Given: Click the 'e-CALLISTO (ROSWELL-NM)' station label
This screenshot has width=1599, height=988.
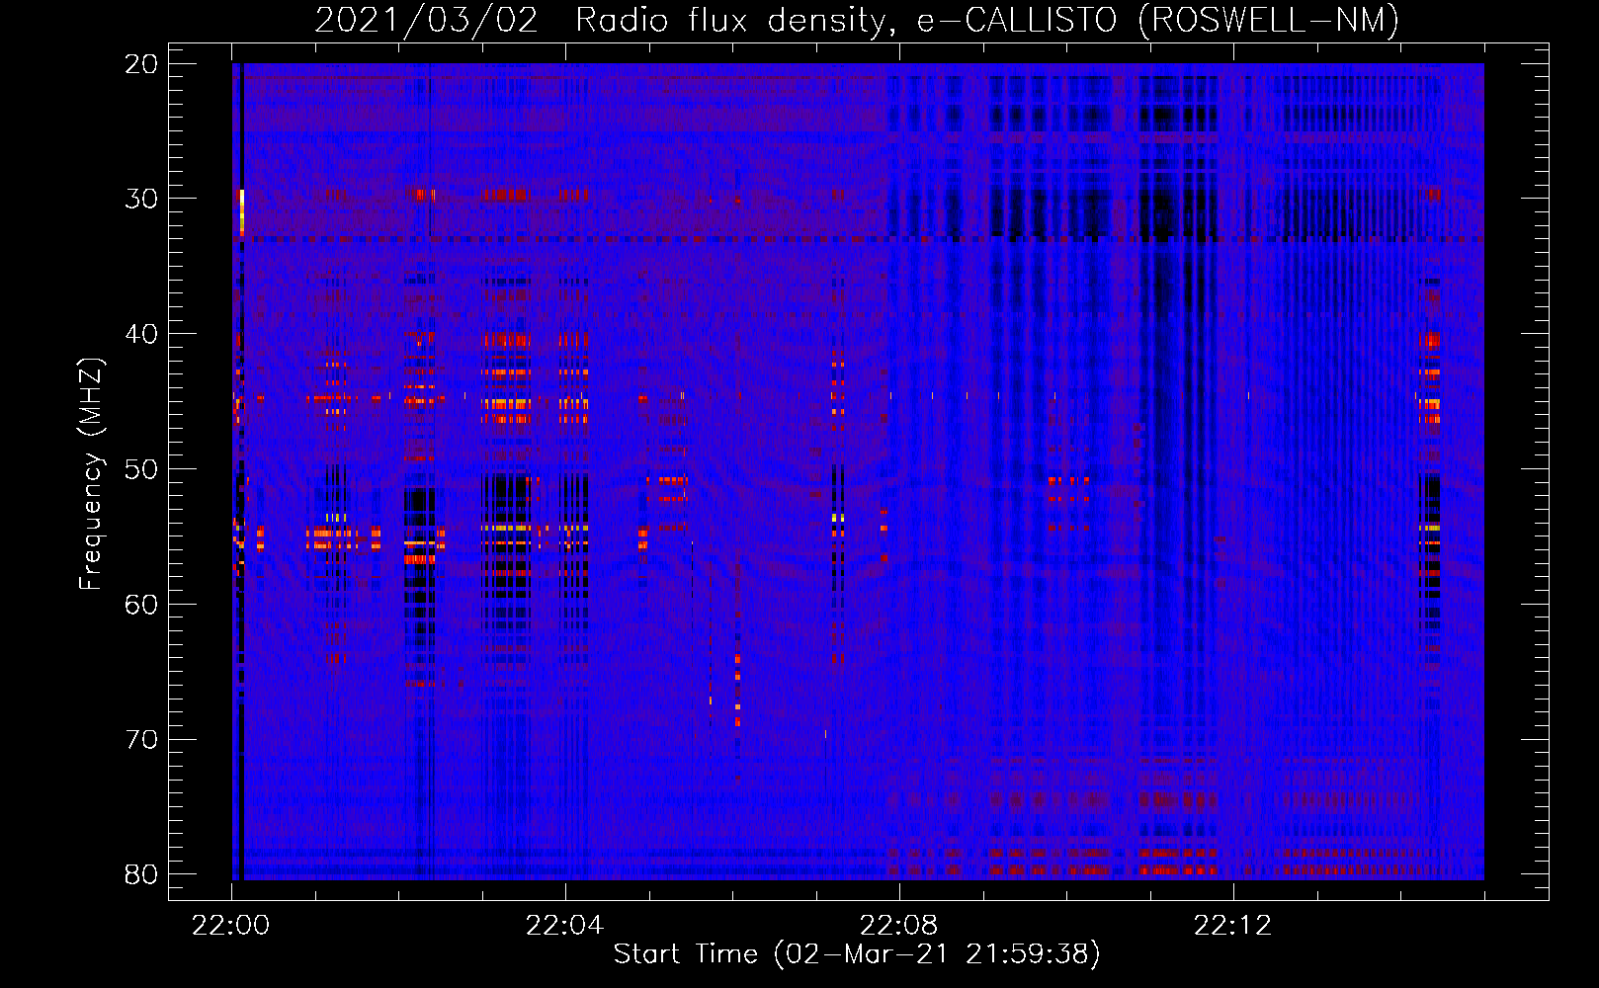Looking at the screenshot, I should (1157, 21).
